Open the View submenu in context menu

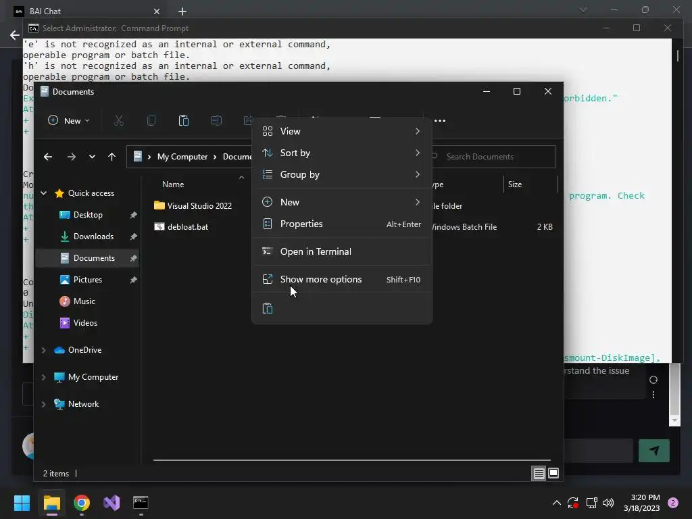pos(341,131)
